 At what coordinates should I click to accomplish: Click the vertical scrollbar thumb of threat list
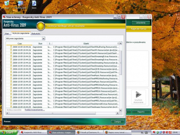(120, 62)
